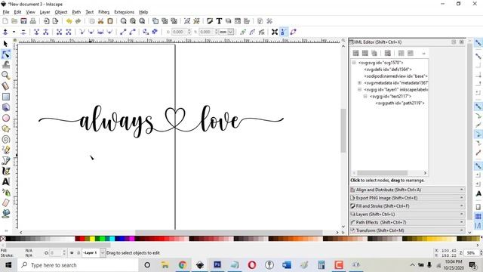
Task: Click the Print document icon
Action: click(33, 21)
